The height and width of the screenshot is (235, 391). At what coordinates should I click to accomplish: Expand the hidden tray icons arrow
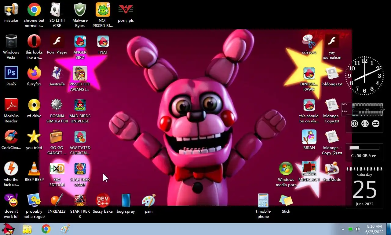343,229
